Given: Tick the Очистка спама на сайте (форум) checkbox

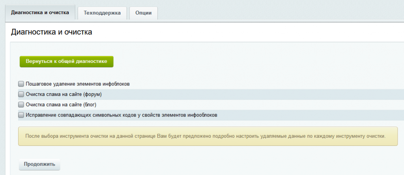Looking at the screenshot, I should [21, 94].
